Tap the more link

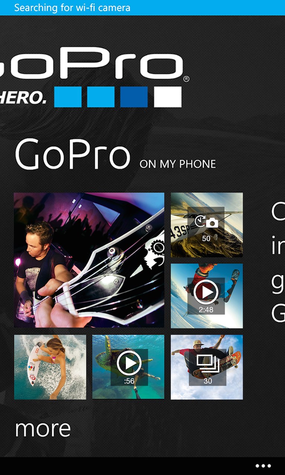point(43,429)
